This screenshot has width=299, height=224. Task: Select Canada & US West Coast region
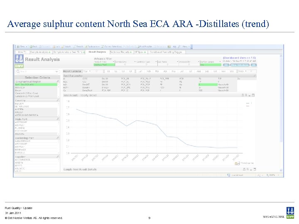point(36,96)
